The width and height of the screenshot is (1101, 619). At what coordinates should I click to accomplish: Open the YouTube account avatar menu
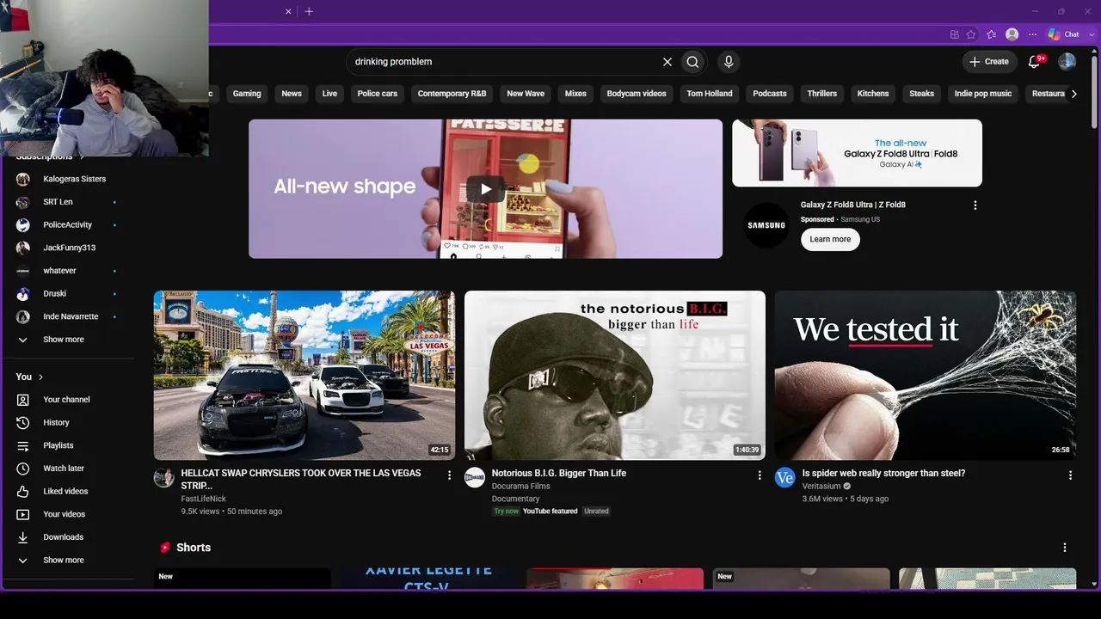pyautogui.click(x=1067, y=62)
